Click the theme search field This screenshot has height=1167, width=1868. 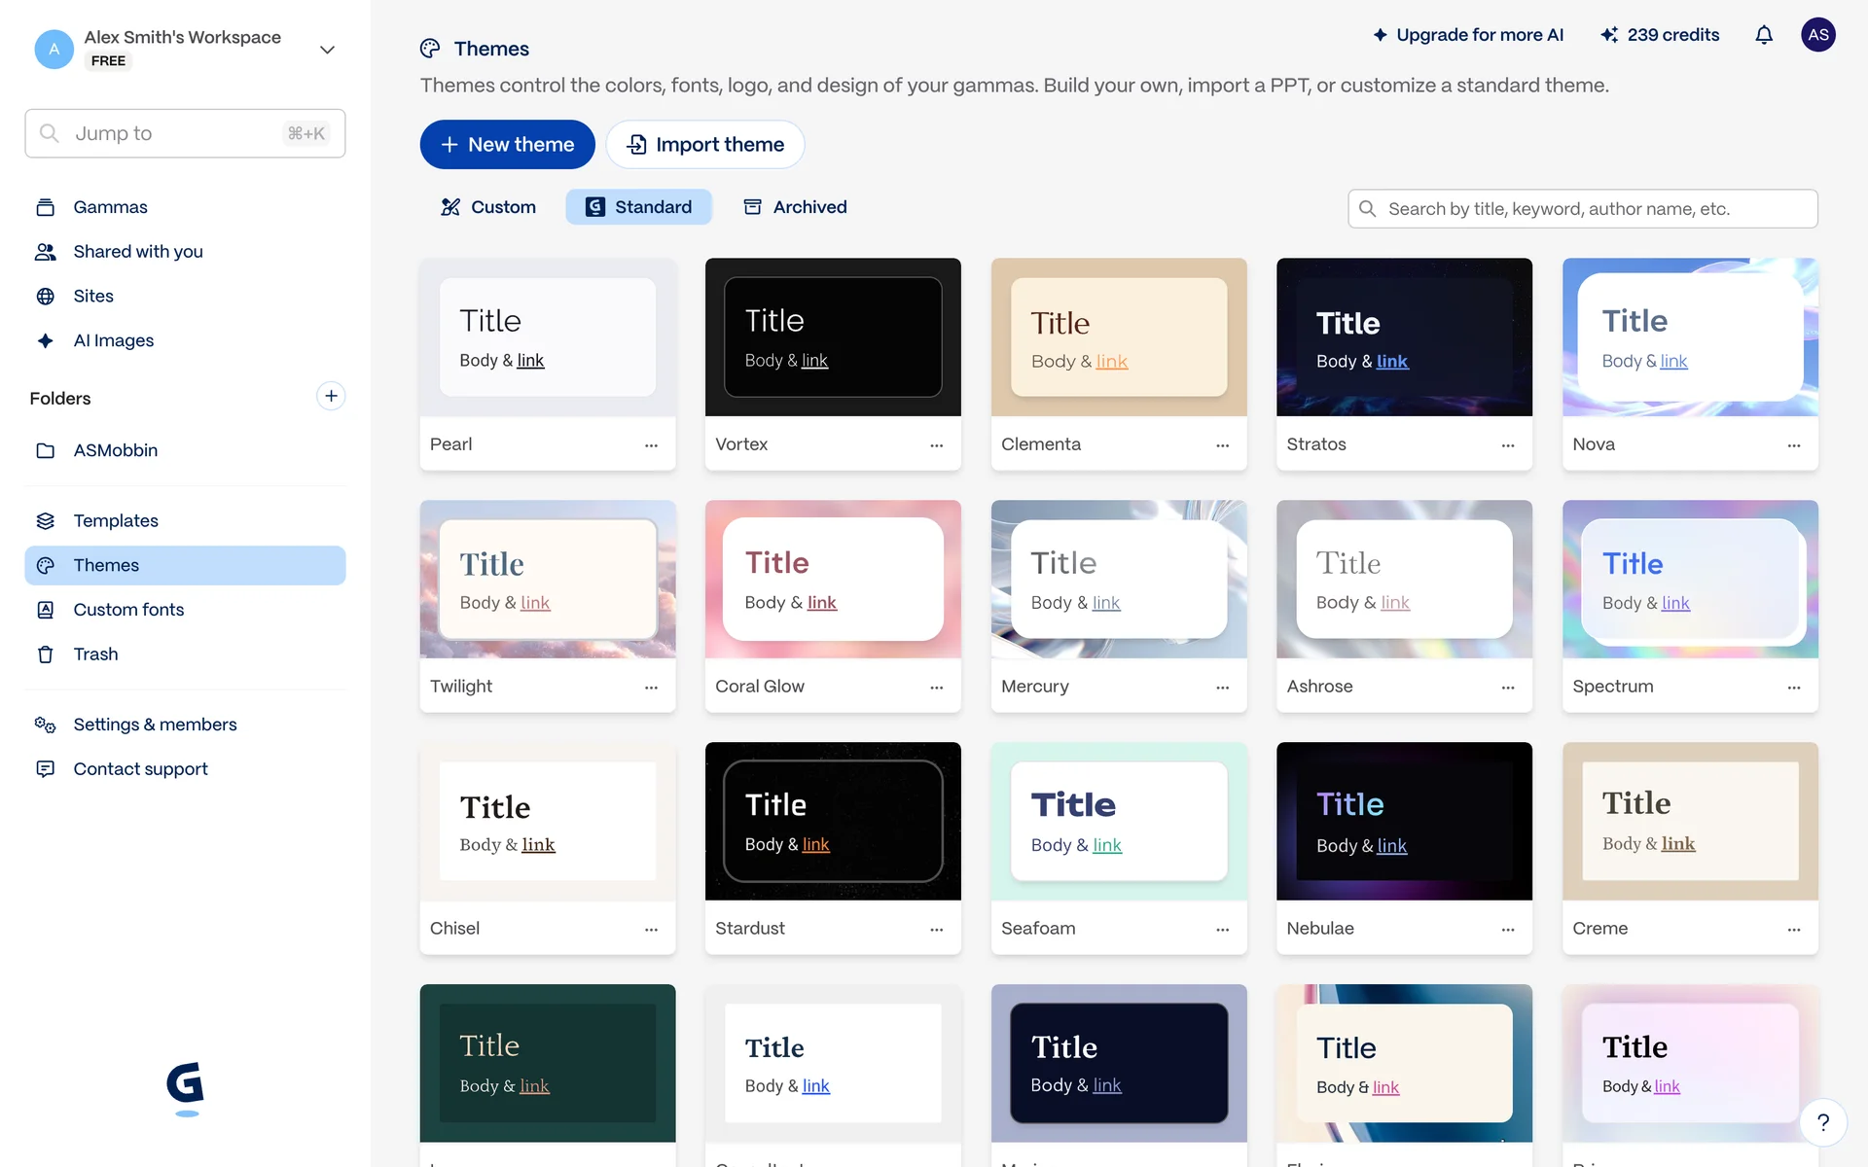1582,209
